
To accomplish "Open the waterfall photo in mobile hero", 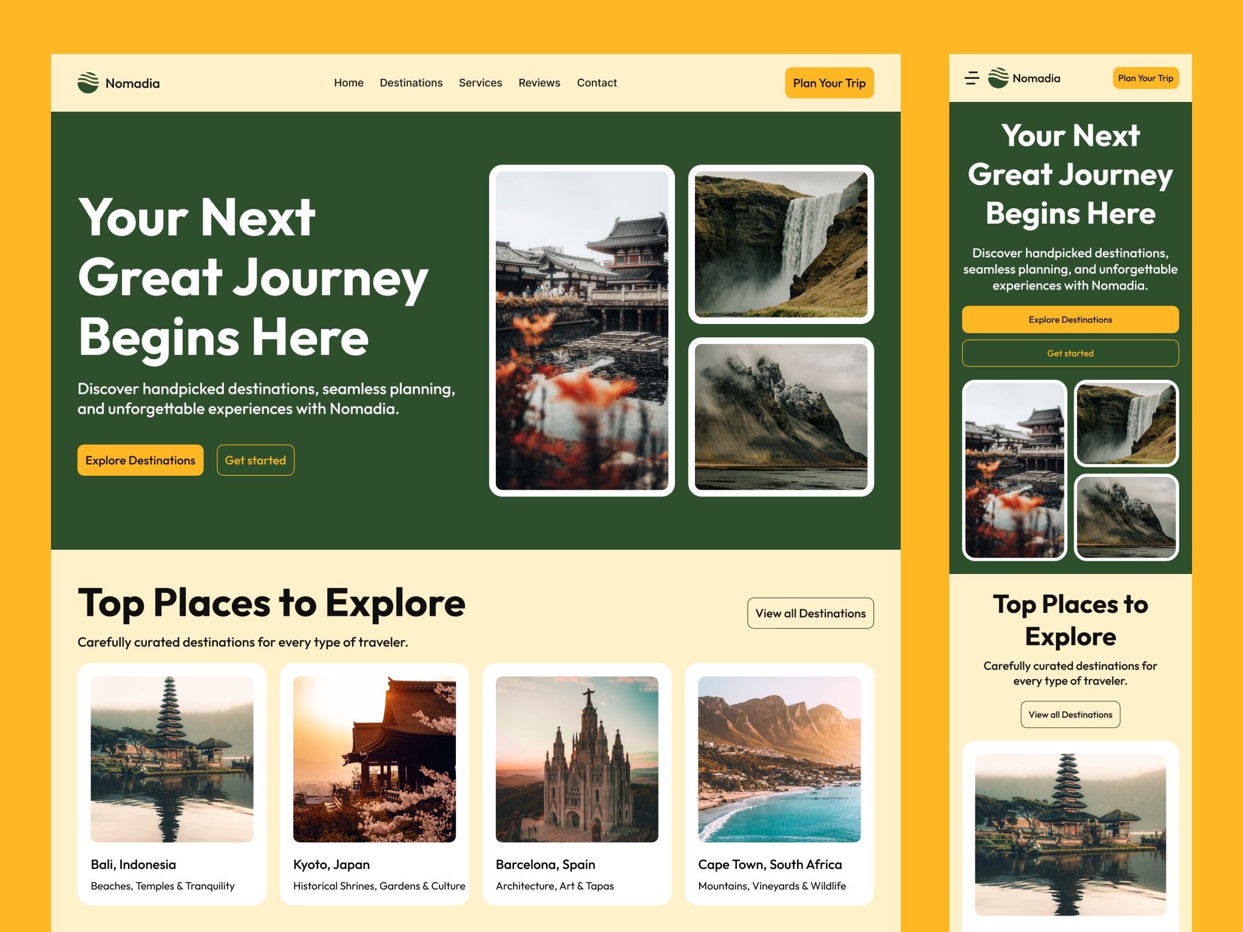I will coord(1126,423).
